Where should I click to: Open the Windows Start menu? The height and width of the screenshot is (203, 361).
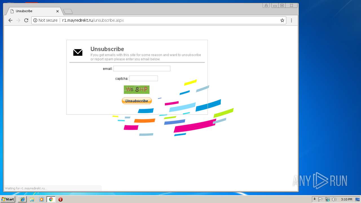coord(8,199)
